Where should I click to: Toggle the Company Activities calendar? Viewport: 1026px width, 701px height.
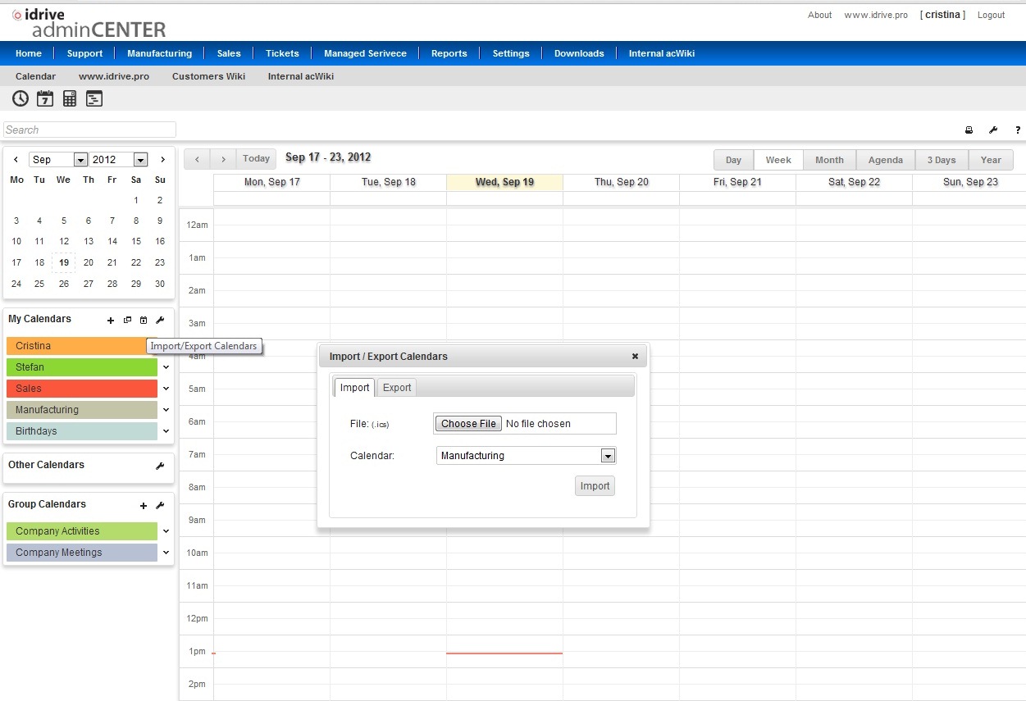pyautogui.click(x=82, y=531)
